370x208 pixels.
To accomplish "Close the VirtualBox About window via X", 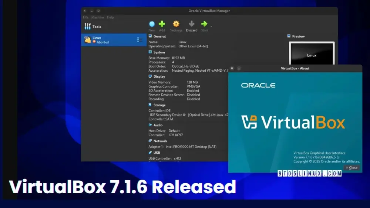I will point(232,68).
